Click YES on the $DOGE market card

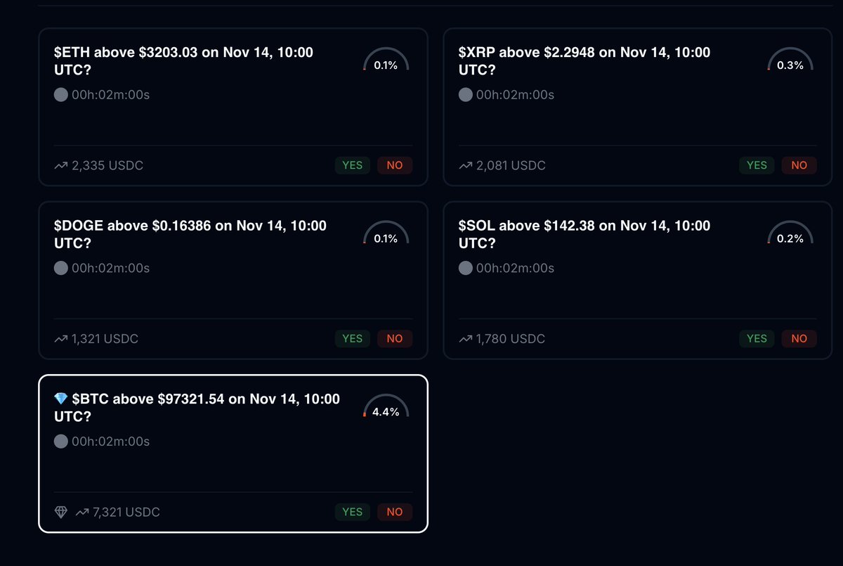[352, 338]
